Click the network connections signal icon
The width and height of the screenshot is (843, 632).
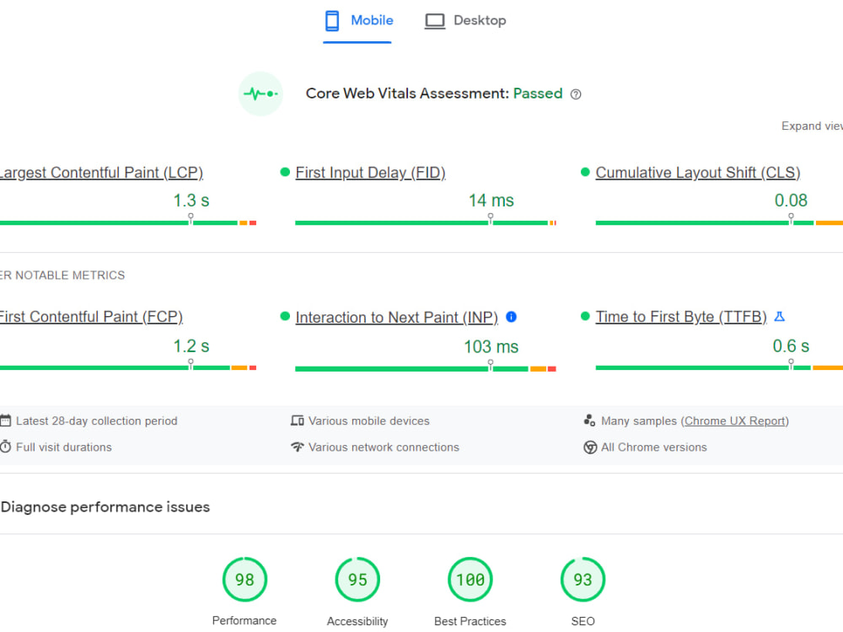click(297, 447)
